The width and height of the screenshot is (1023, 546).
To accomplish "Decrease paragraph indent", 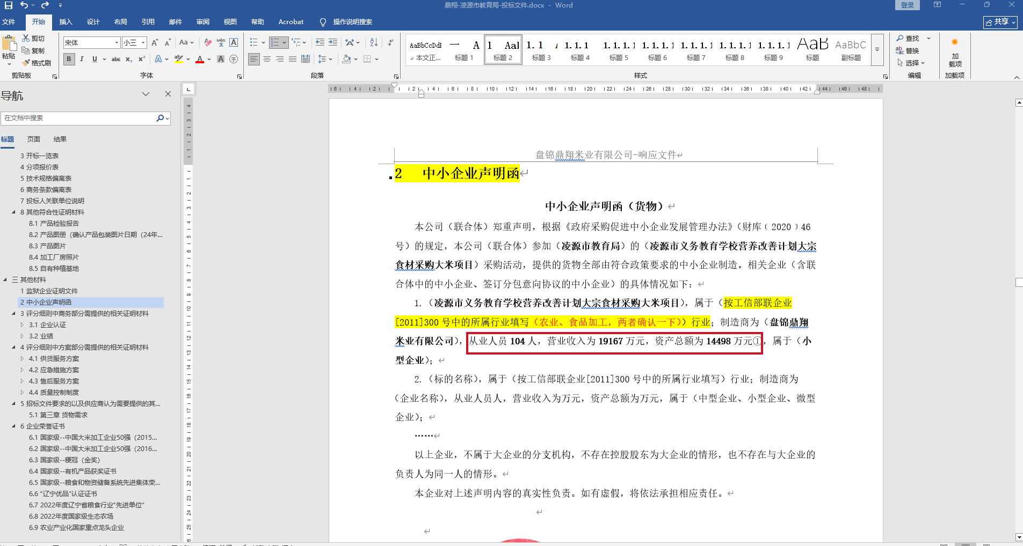I will (320, 42).
